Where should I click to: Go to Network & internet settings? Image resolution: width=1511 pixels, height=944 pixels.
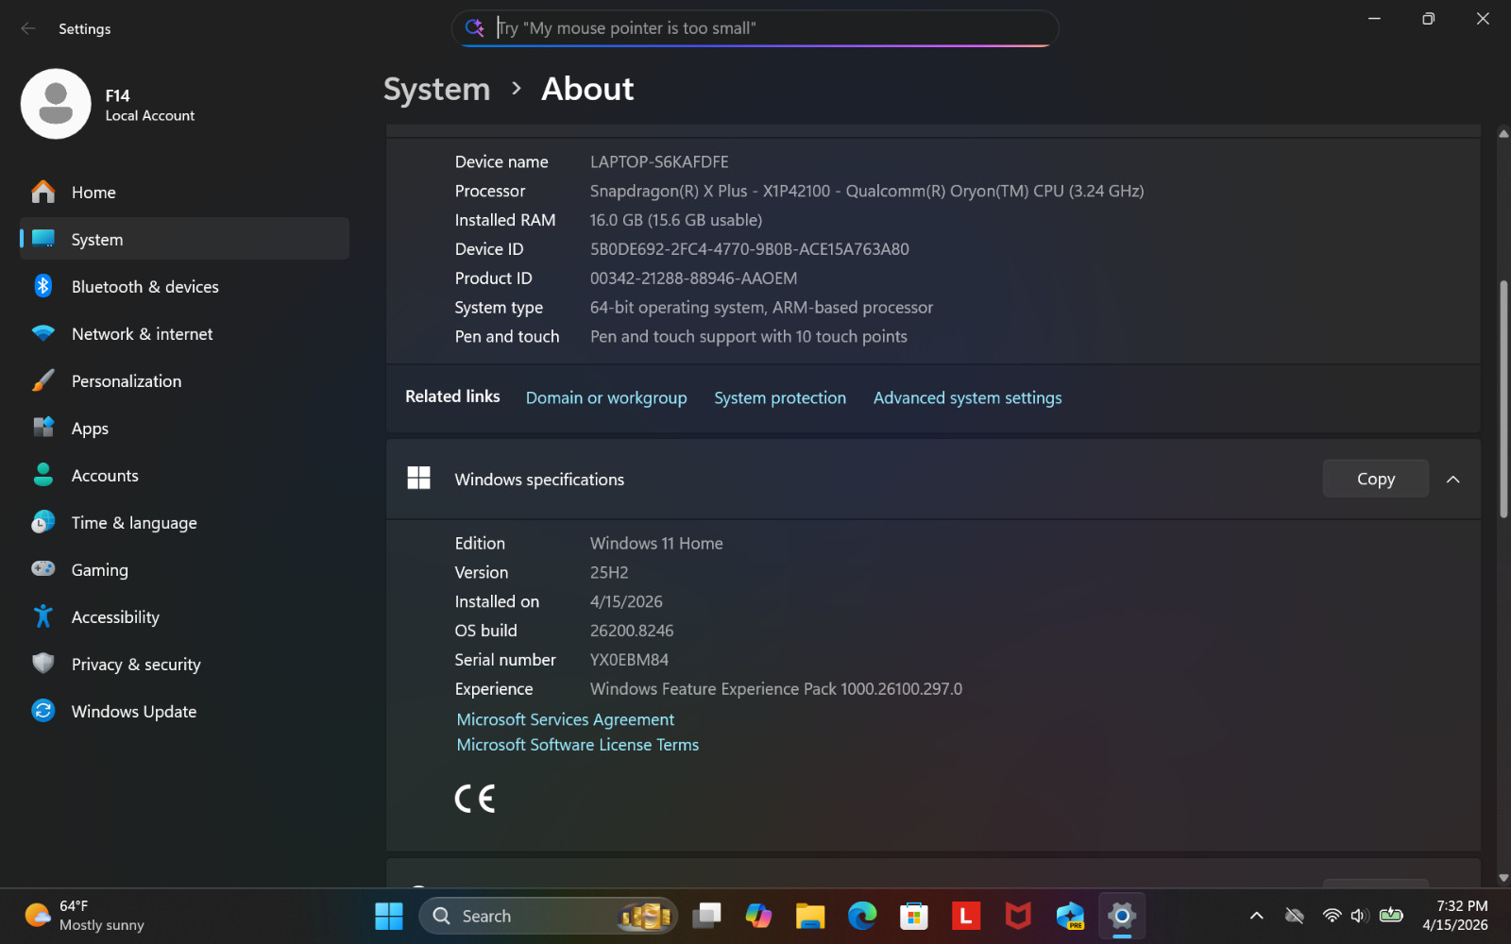click(184, 333)
